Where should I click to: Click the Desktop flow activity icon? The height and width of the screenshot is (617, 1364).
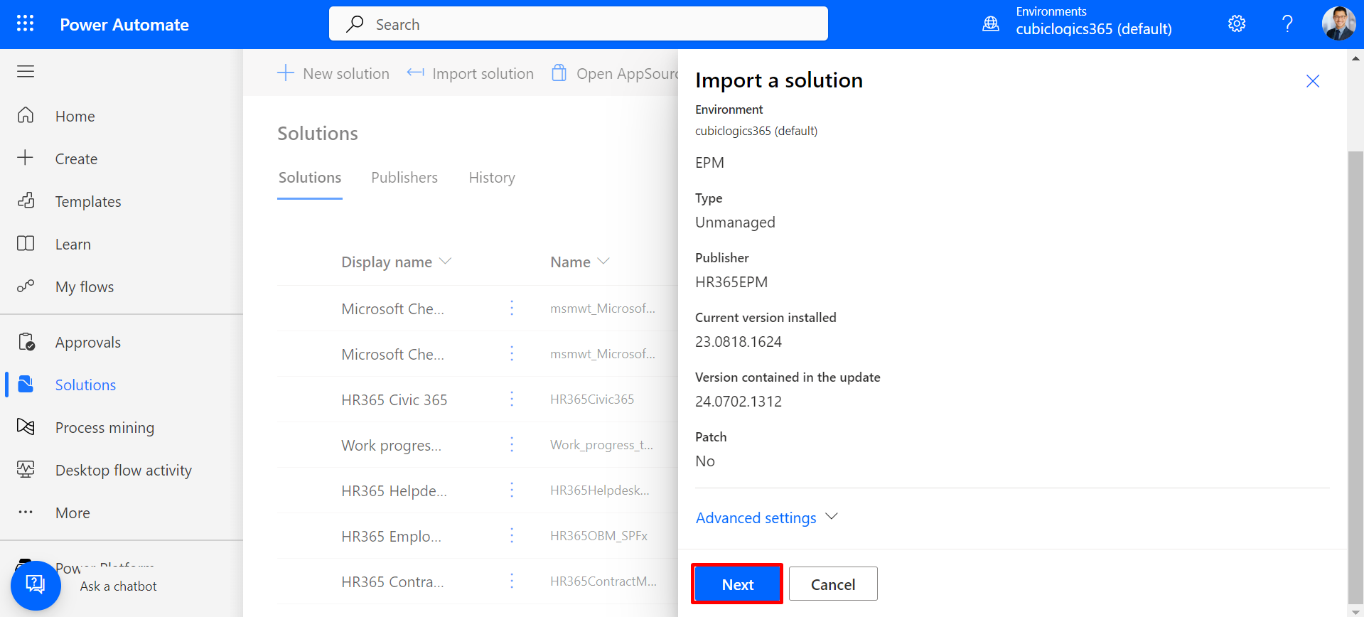26,469
